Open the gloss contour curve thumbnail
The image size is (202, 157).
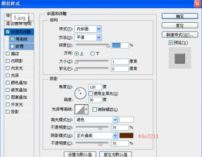[80, 109]
